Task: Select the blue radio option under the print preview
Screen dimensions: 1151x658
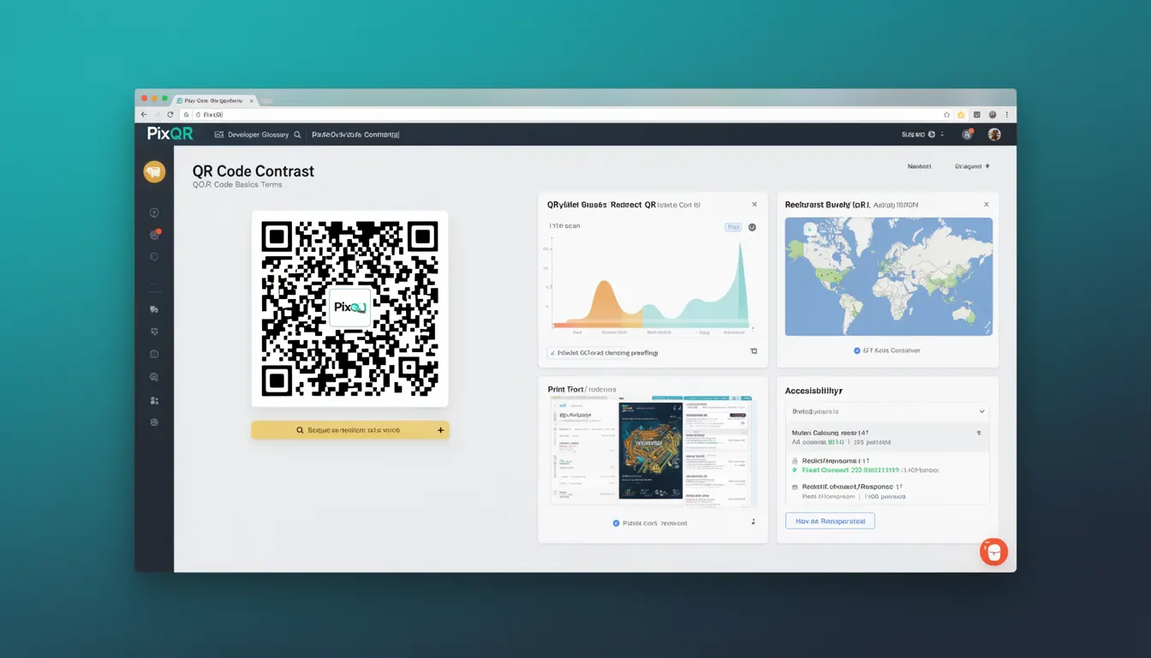Action: click(x=616, y=523)
